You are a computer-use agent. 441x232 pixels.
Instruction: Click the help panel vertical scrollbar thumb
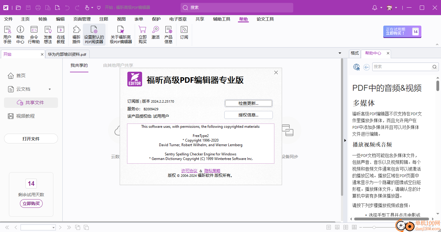[438, 86]
